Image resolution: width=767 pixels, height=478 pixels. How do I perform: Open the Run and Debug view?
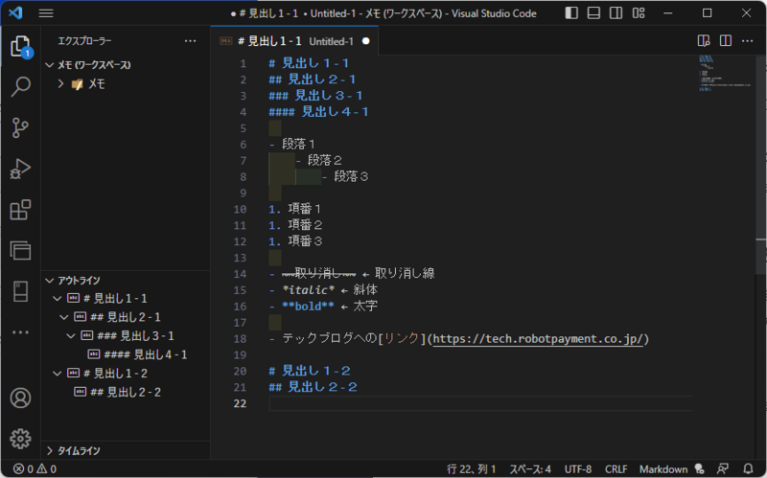click(x=20, y=169)
